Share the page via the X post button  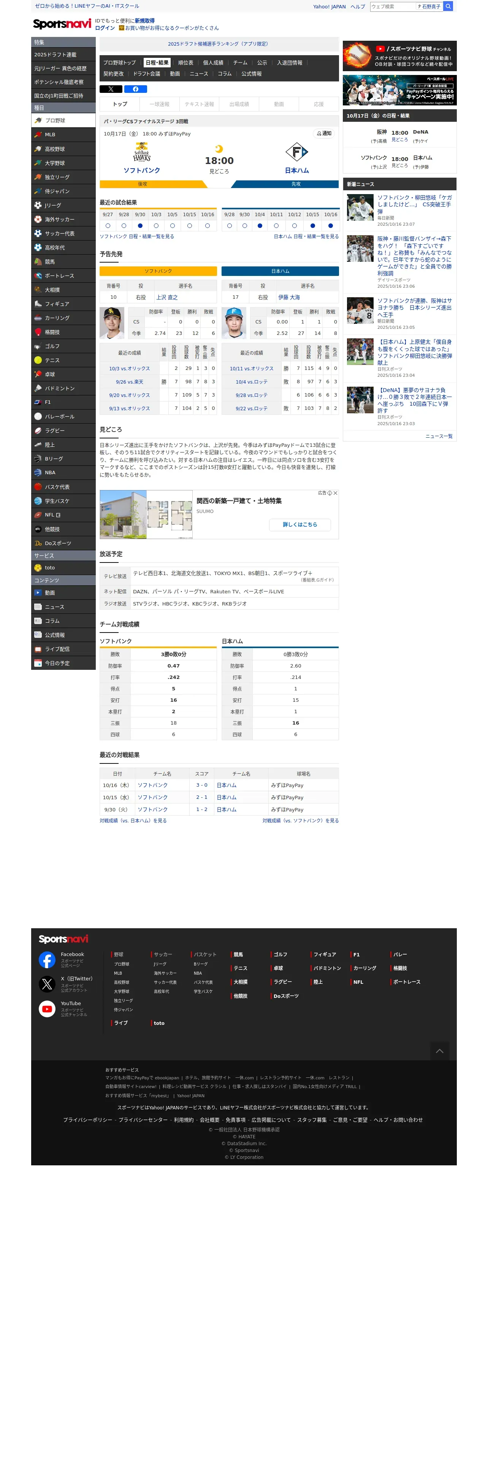(x=111, y=89)
